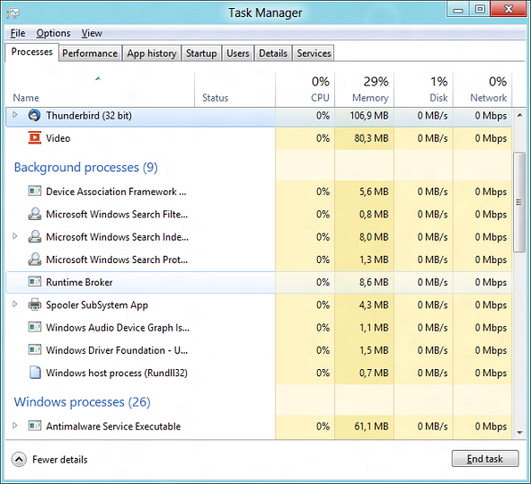
Task: Select Windows Driver Foundation row name
Action: pos(117,350)
